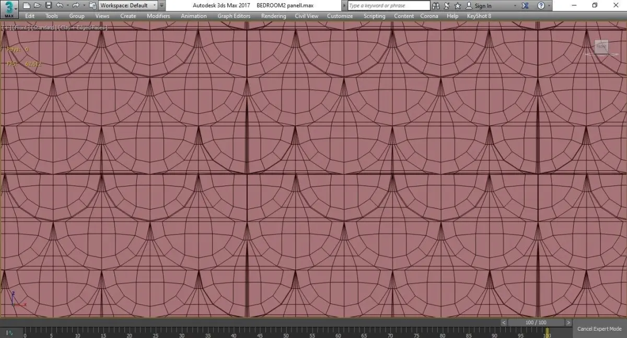Open the Scripting menu
This screenshot has width=627, height=338.
375,16
